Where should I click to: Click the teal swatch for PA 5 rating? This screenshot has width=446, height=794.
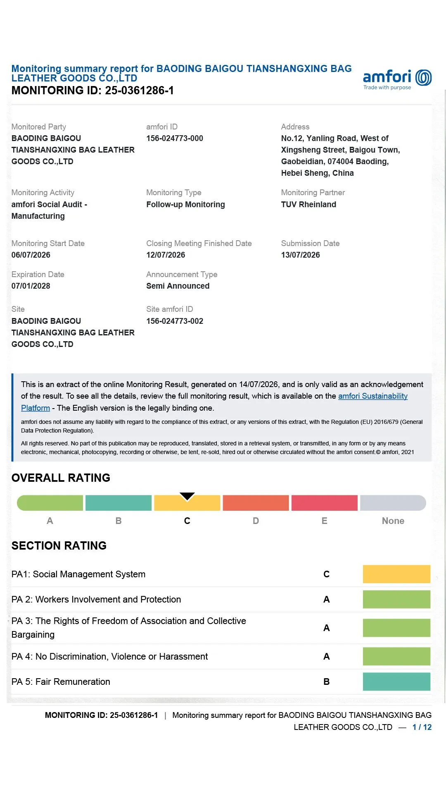click(396, 682)
